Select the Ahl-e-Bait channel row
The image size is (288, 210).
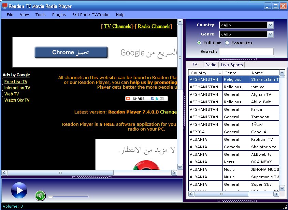point(234,102)
